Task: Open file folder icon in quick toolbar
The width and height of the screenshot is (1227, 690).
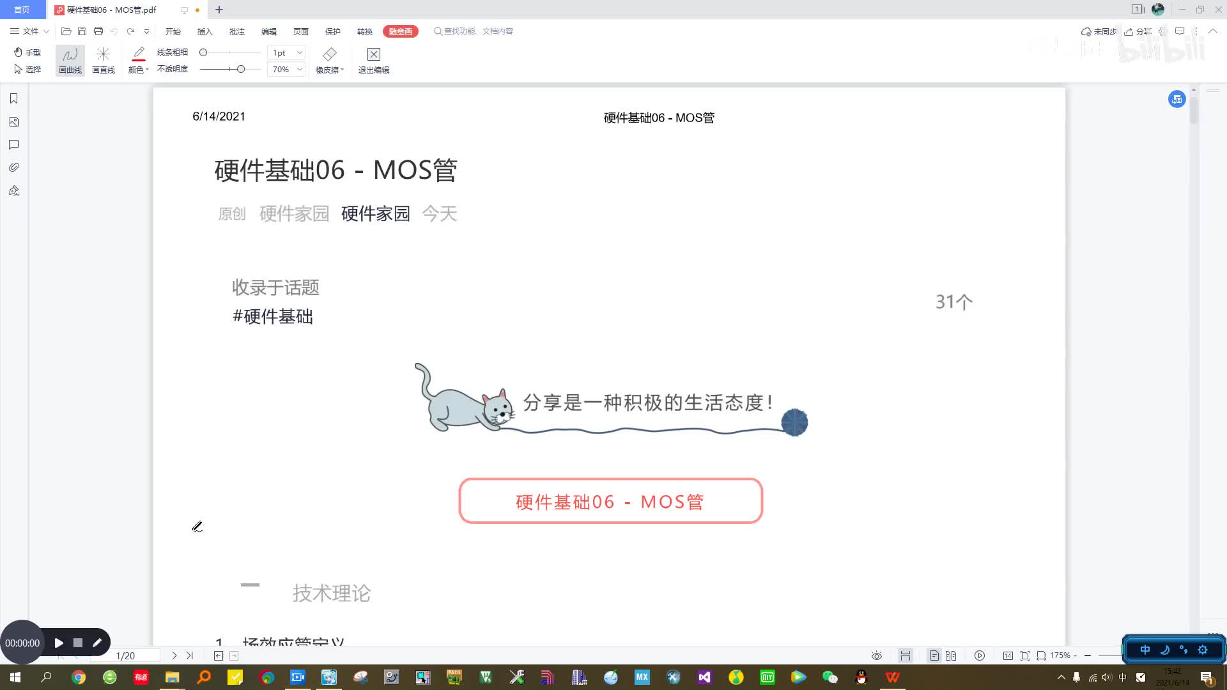Action: (x=66, y=31)
